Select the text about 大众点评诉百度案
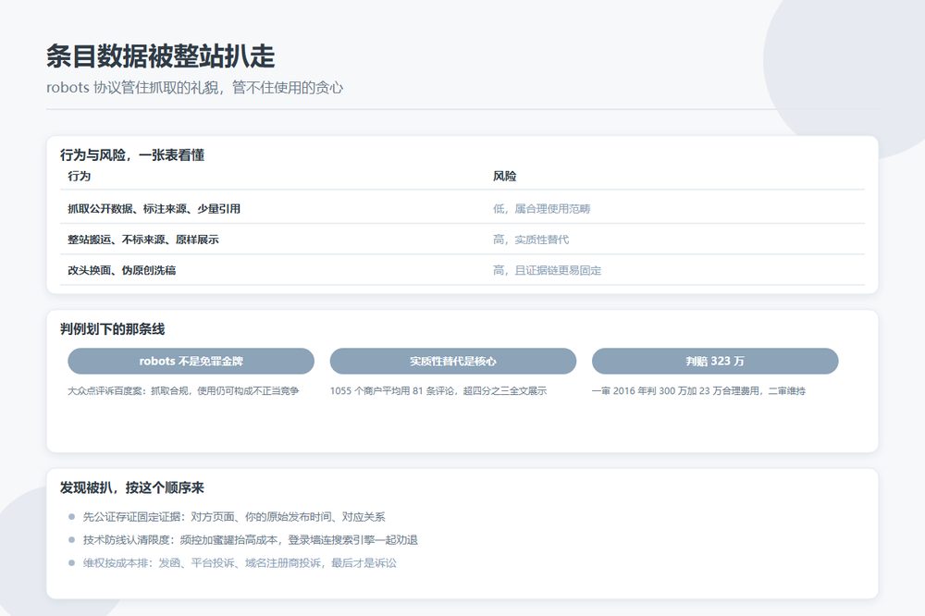Screen dimensions: 925x616 pyautogui.click(x=183, y=390)
